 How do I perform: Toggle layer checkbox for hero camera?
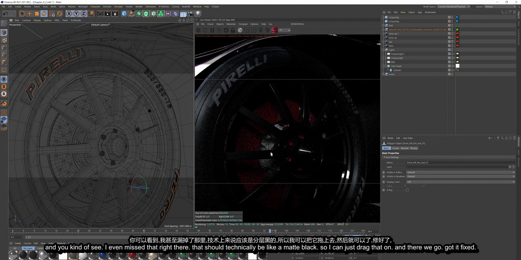(x=450, y=46)
